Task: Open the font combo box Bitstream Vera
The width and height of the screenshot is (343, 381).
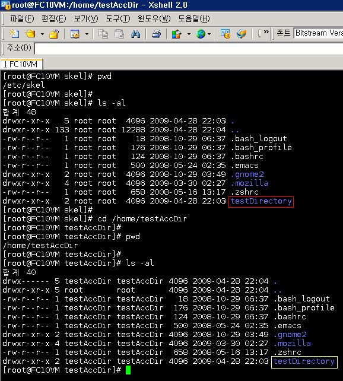Action: point(318,33)
